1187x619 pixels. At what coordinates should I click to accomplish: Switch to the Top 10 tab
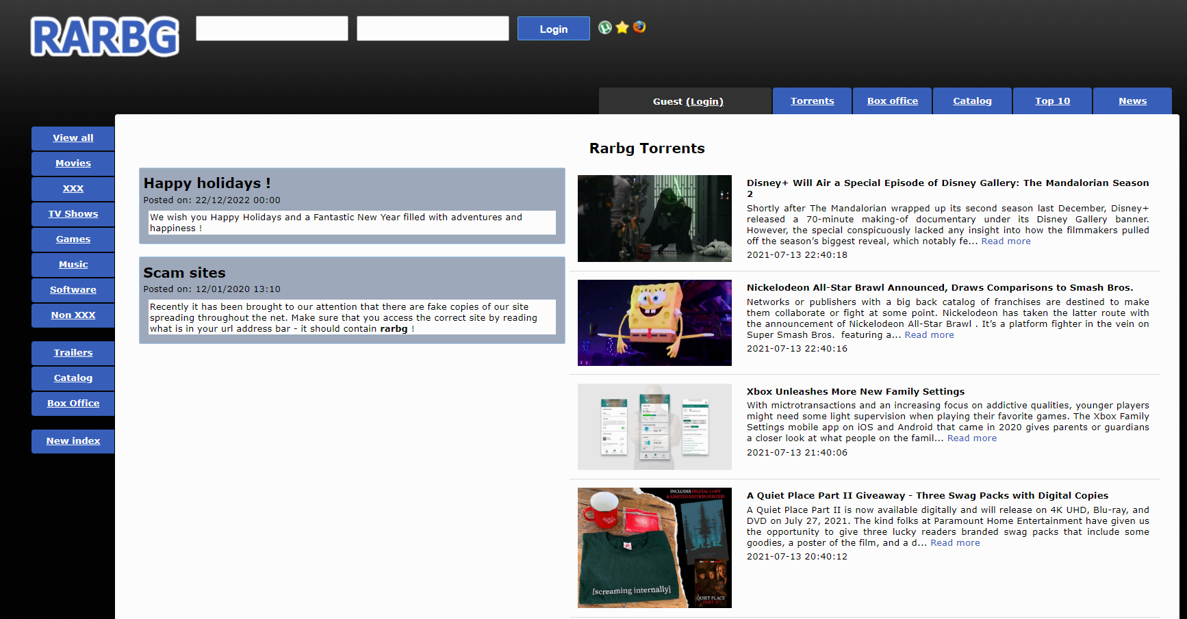click(x=1053, y=101)
